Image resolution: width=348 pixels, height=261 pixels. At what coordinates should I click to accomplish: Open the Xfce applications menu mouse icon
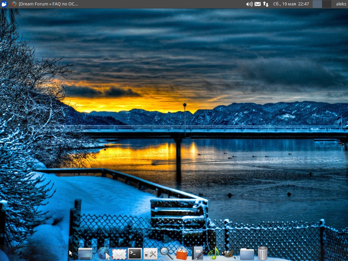pyautogui.click(x=4, y=4)
